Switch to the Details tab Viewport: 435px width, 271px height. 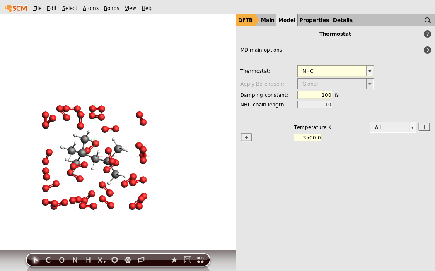(x=343, y=20)
